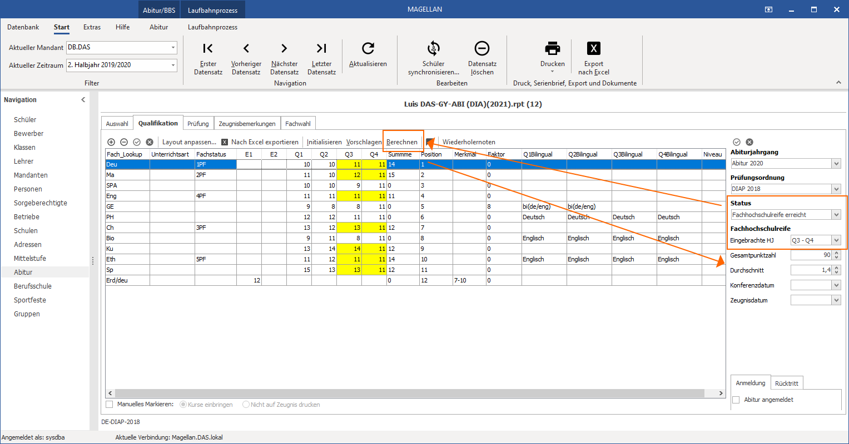Image resolution: width=849 pixels, height=444 pixels.
Task: Open Sportfeste in the Navigation list
Action: [x=30, y=300]
